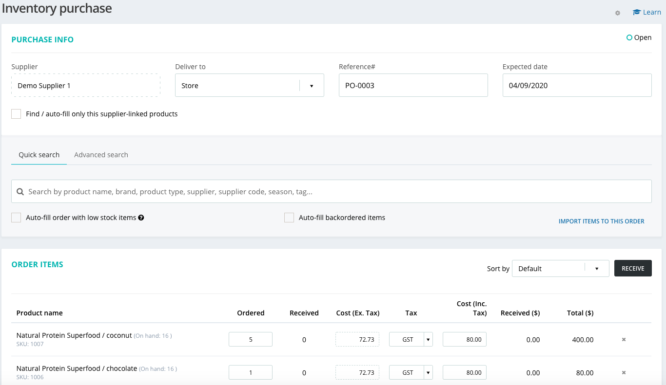Open the settings gear icon
Image resolution: width=666 pixels, height=385 pixels.
[x=618, y=13]
